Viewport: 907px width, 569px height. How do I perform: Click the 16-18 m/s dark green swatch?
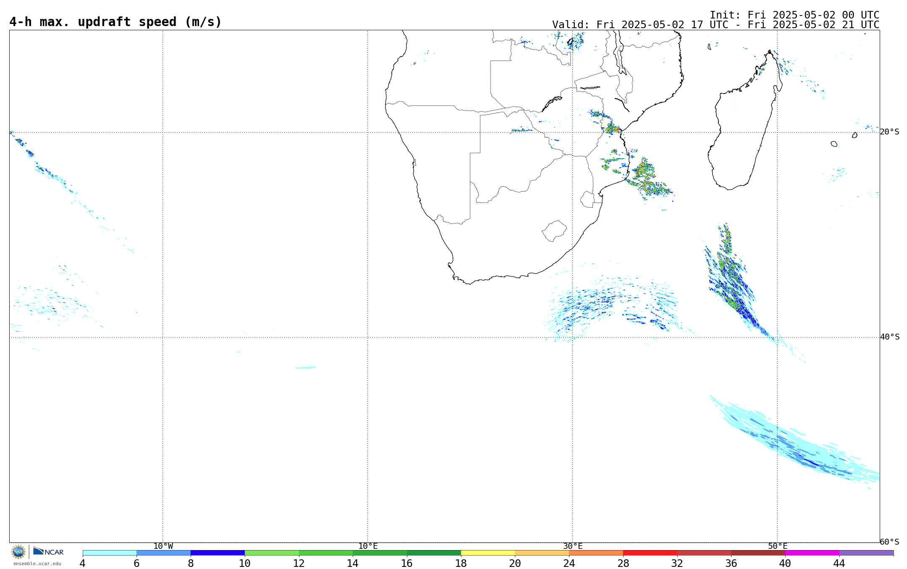(x=434, y=553)
